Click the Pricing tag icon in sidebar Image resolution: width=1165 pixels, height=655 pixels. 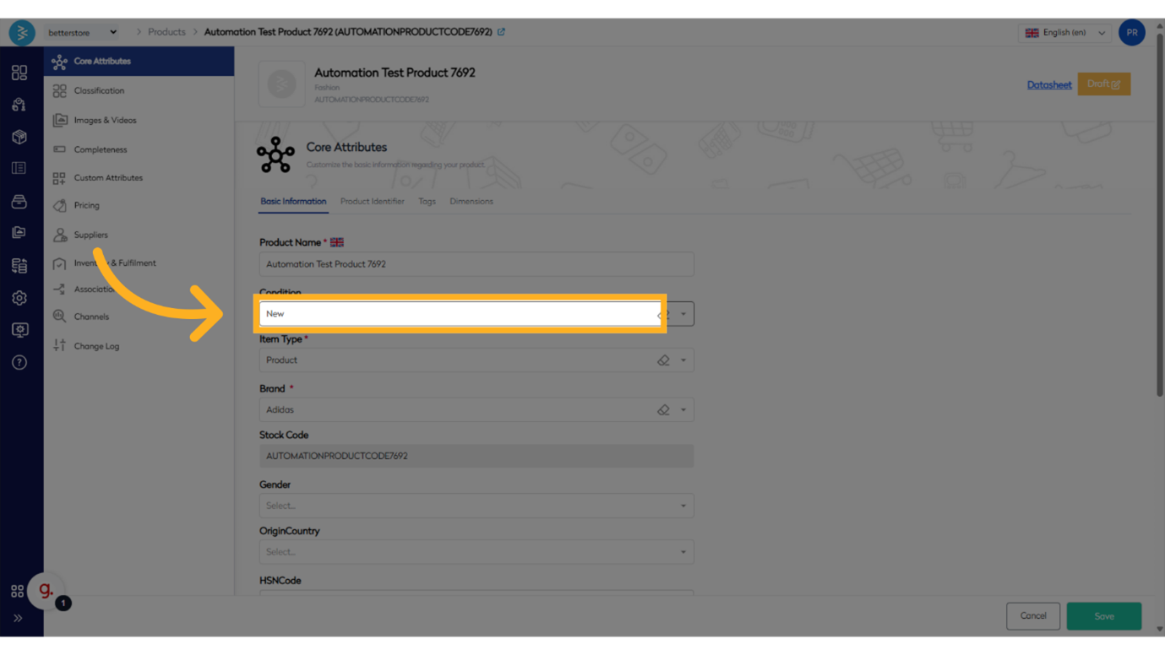[59, 205]
